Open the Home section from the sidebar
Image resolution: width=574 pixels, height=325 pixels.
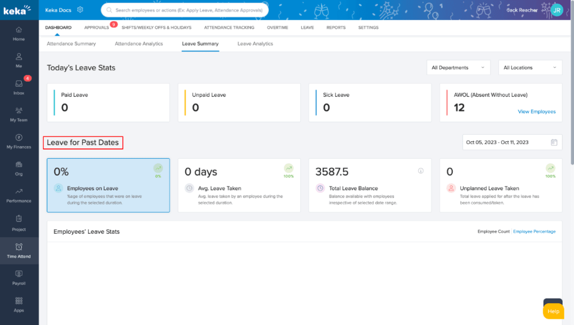[19, 34]
